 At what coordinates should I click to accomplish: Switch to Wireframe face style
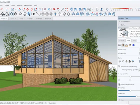[x=120, y=61]
